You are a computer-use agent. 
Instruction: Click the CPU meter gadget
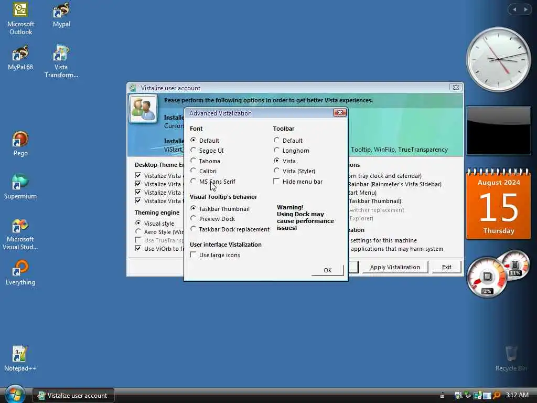(x=487, y=277)
